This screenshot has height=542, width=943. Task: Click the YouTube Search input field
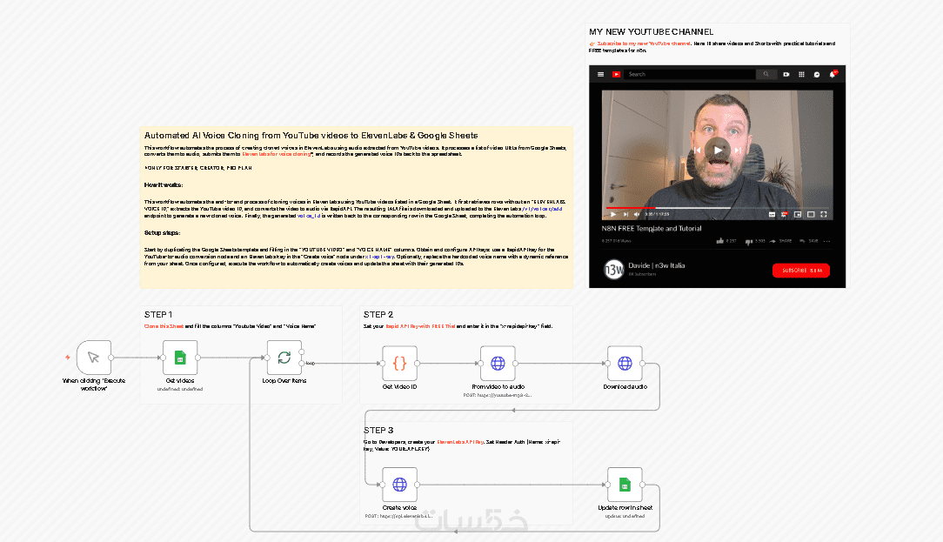tap(689, 75)
